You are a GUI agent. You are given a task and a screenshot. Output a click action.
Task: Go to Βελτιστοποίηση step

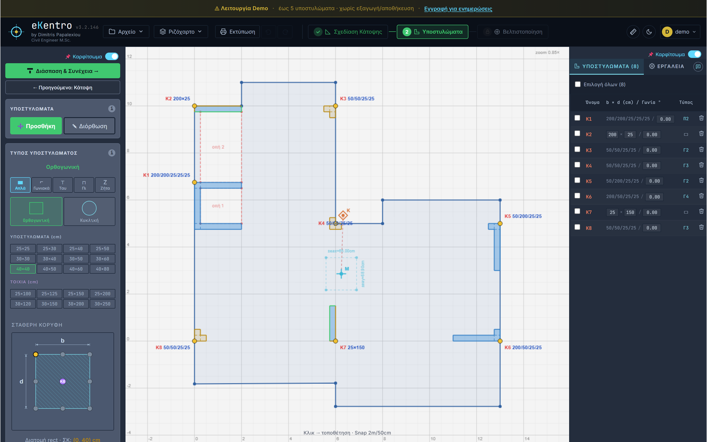(513, 32)
